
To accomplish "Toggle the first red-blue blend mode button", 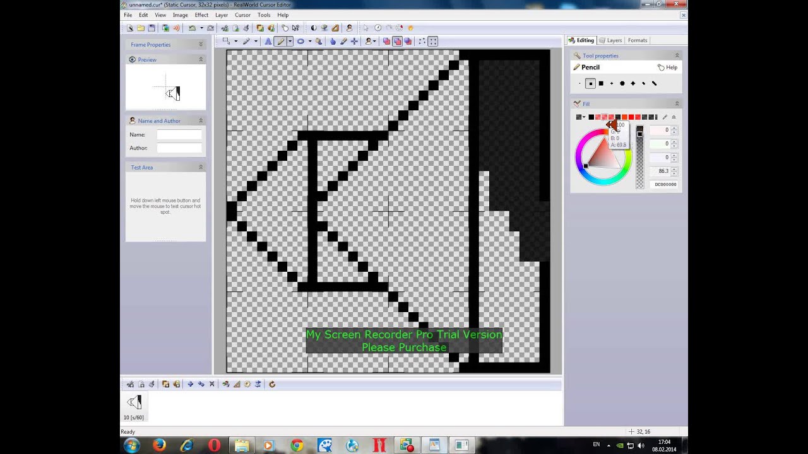I will point(387,41).
